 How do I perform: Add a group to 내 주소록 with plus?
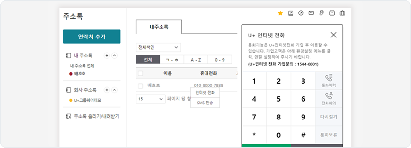(107, 55)
